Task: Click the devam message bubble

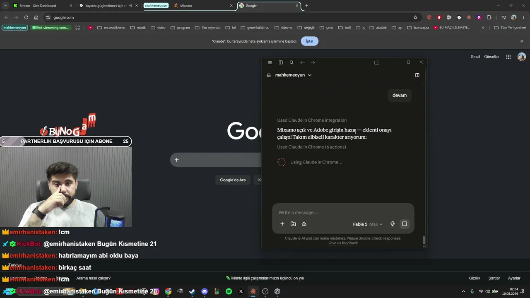Action: [x=400, y=95]
